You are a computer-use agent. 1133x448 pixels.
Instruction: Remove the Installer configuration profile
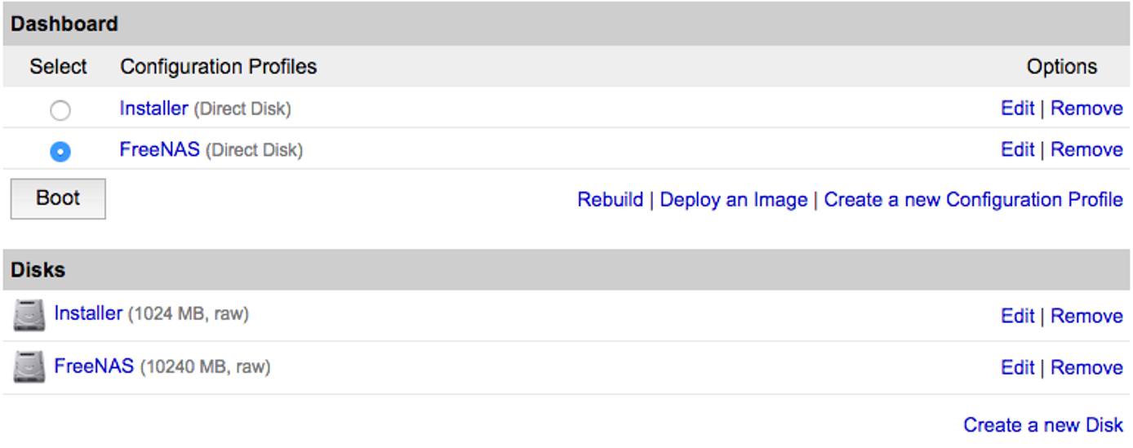pos(1086,108)
